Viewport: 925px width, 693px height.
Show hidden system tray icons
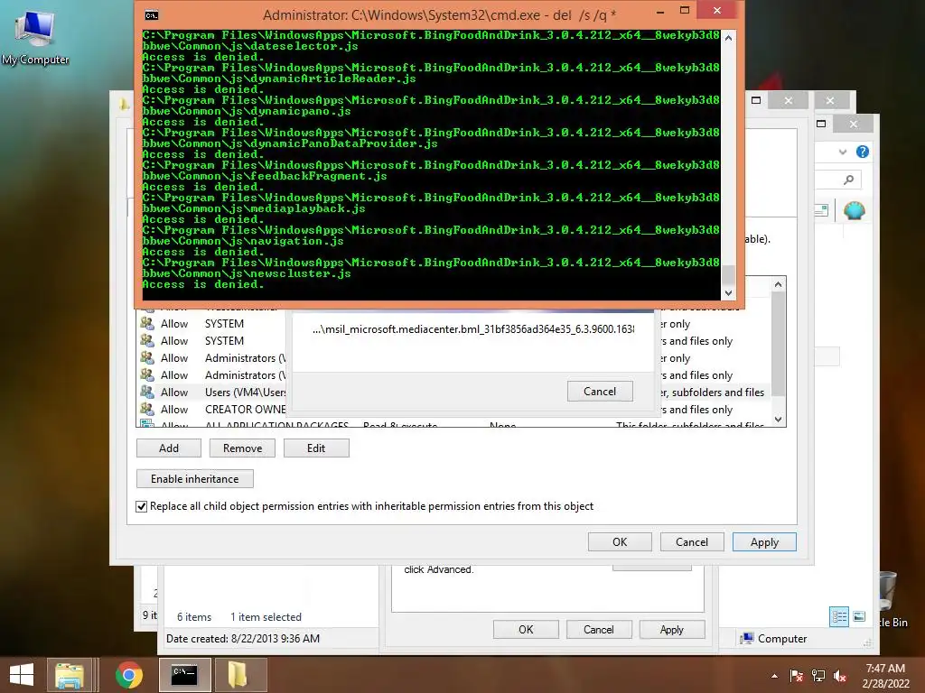[774, 676]
